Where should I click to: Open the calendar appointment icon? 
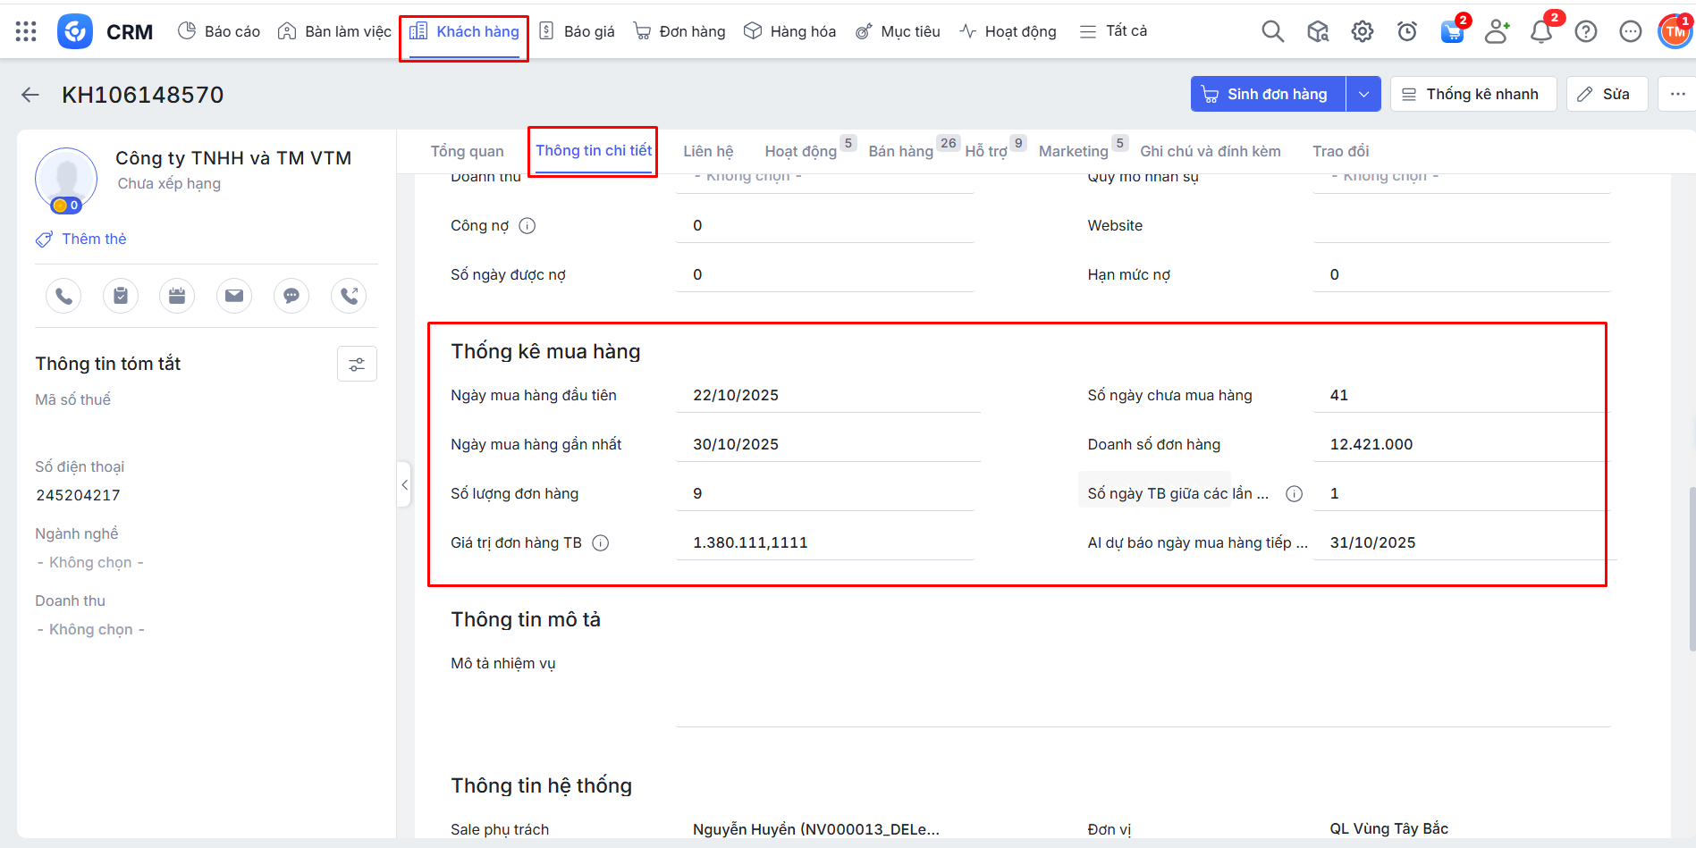pos(177,296)
